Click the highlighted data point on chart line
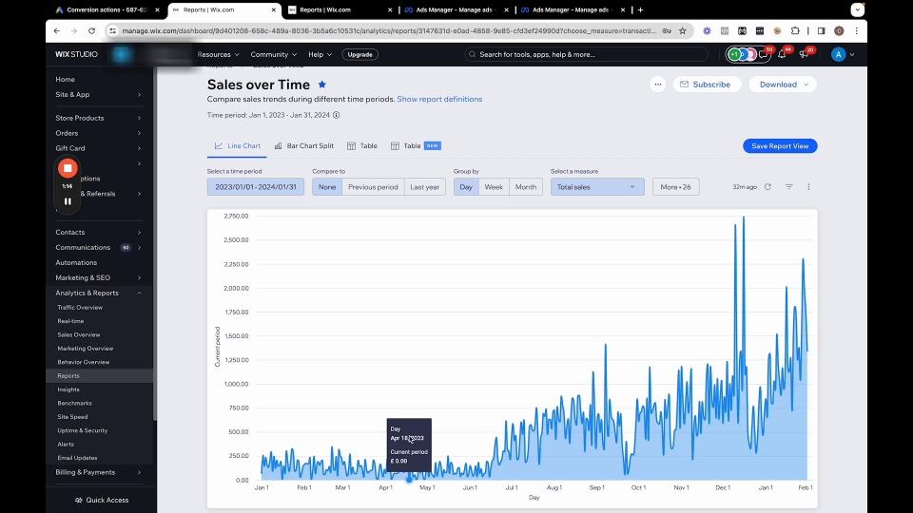The image size is (913, 513). pyautogui.click(x=409, y=479)
